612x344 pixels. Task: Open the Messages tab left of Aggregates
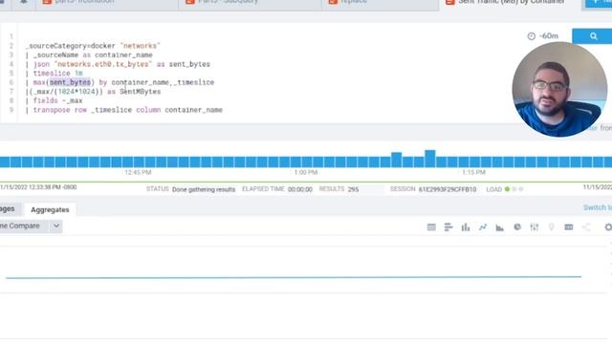(x=8, y=209)
